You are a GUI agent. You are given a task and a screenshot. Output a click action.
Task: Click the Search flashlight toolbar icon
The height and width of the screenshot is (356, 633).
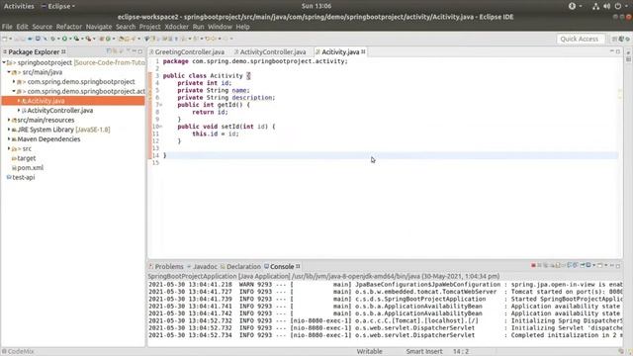pyautogui.click(x=133, y=39)
